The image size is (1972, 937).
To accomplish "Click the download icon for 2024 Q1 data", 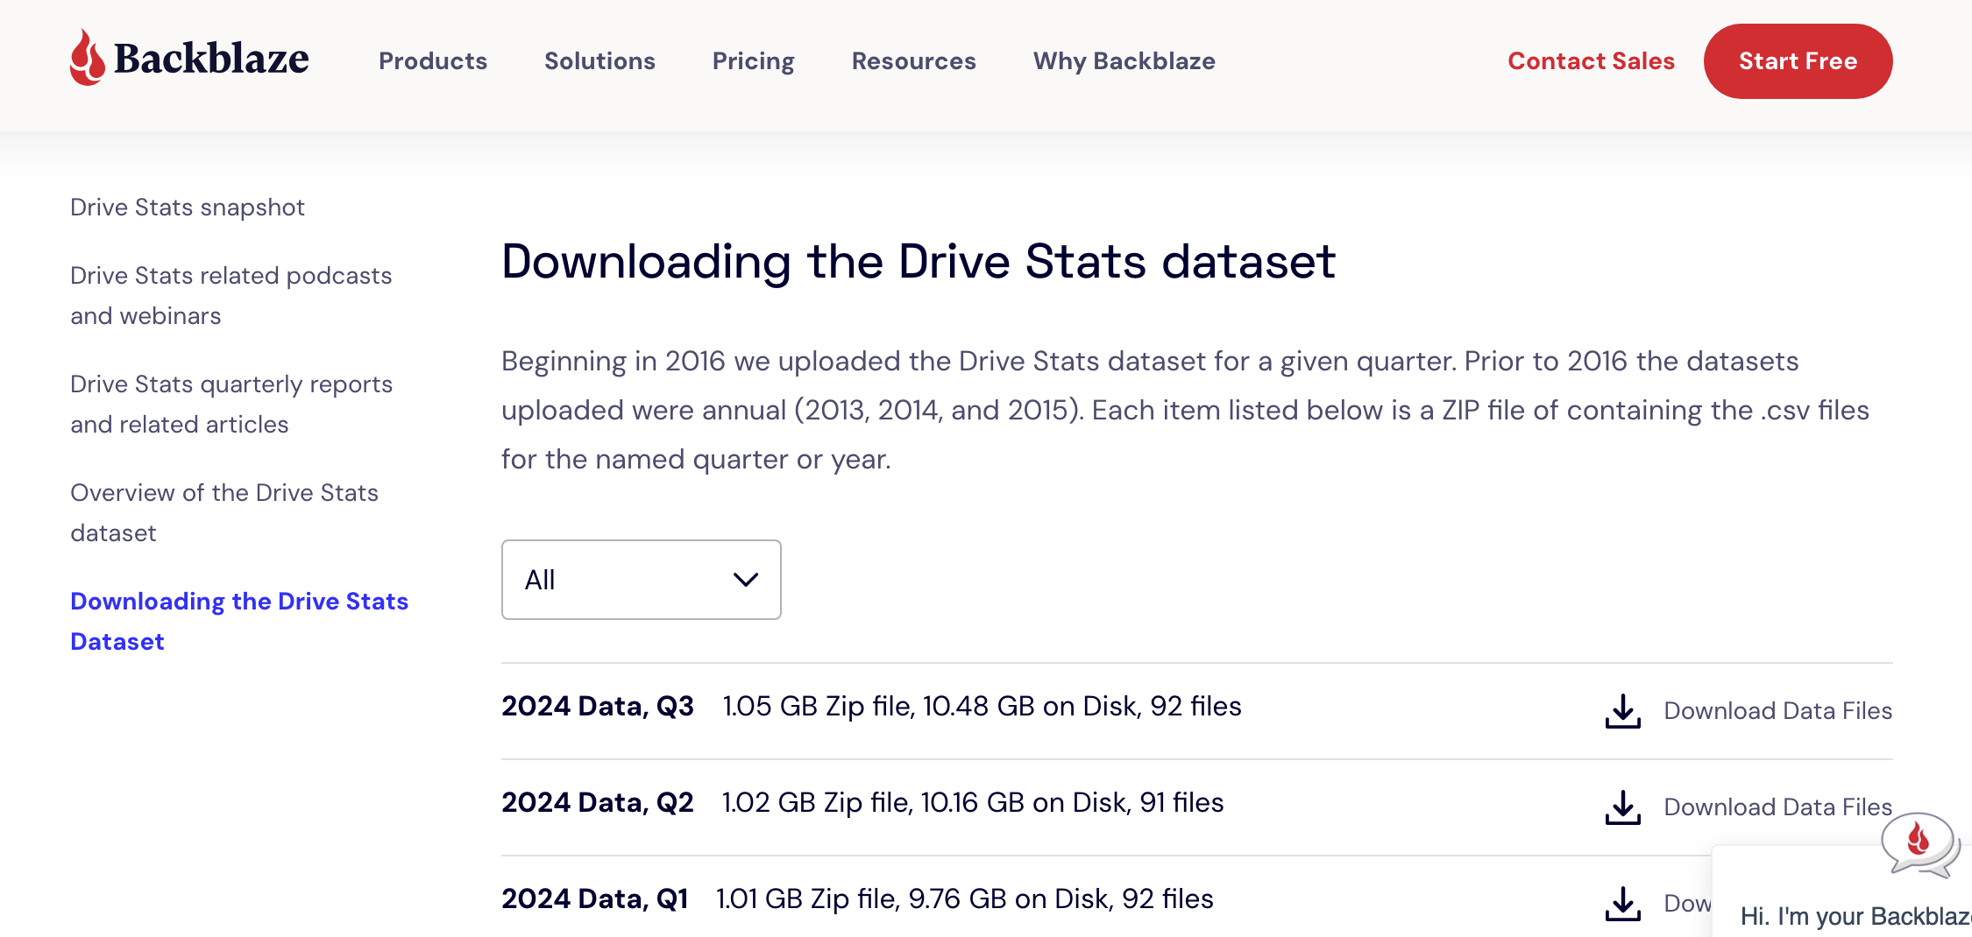I will point(1623,904).
